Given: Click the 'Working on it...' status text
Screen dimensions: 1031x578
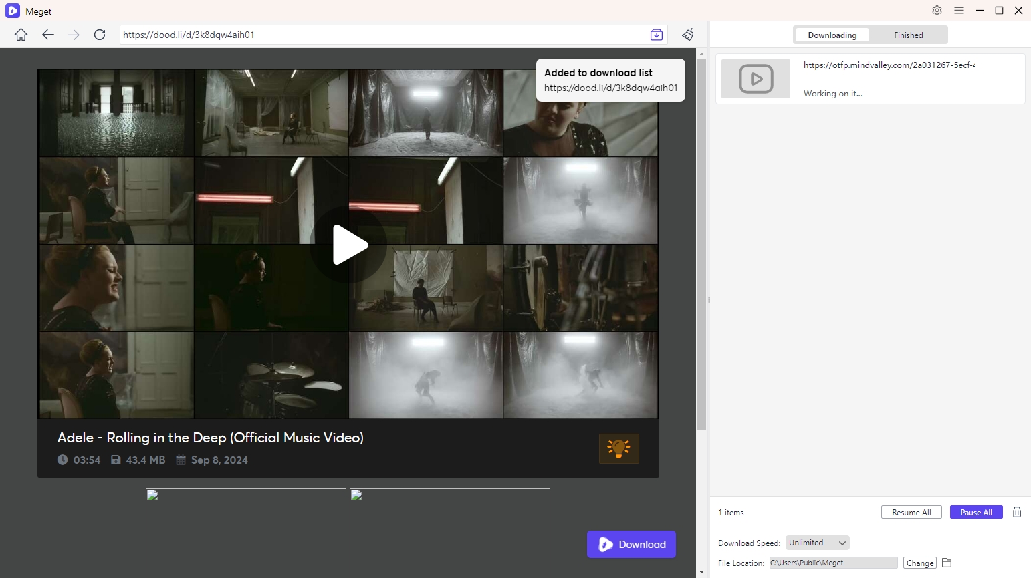Looking at the screenshot, I should click(832, 94).
